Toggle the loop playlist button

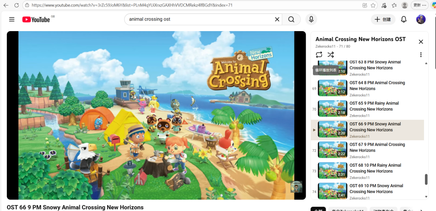point(319,55)
